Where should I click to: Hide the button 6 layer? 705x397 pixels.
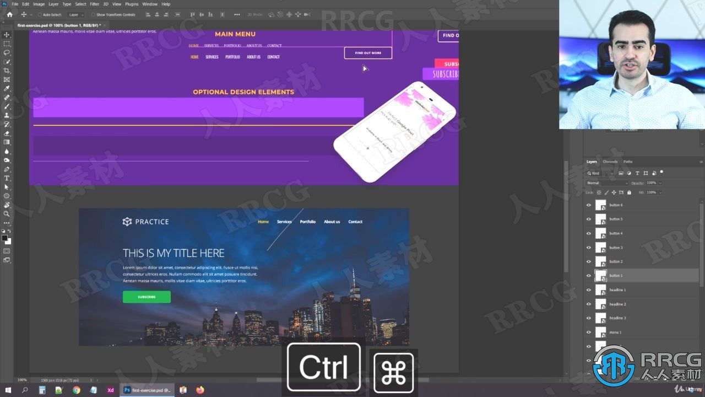tap(588, 205)
